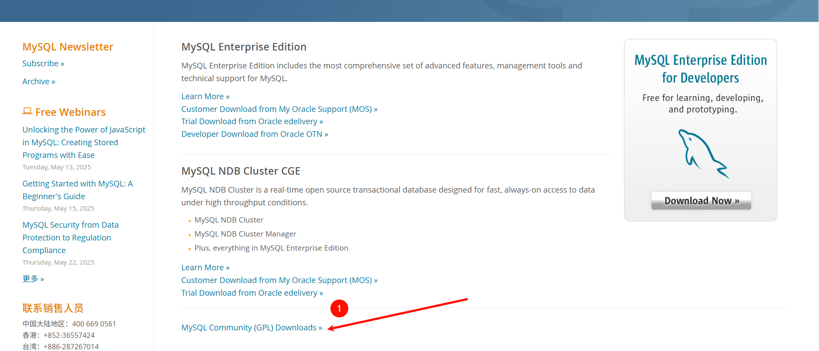Open Customer Download (MOS) for NDB Cluster
Image resolution: width=819 pixels, height=351 pixels.
[279, 280]
